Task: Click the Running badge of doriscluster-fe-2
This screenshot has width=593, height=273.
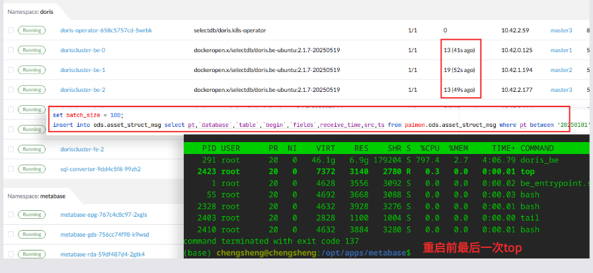Action: (x=32, y=149)
